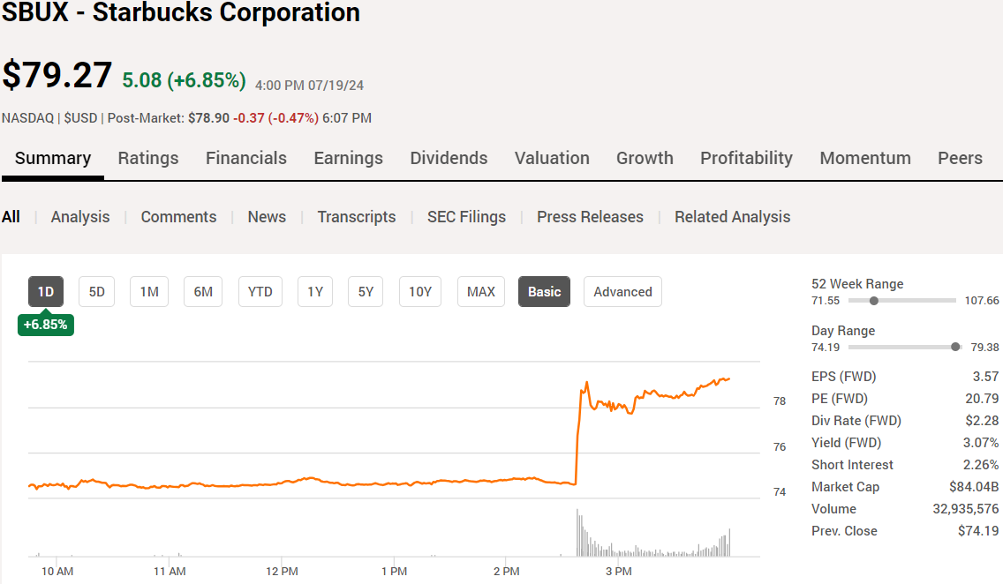Show MAX chart range
Viewport: 1003px width, 584px height.
point(481,291)
